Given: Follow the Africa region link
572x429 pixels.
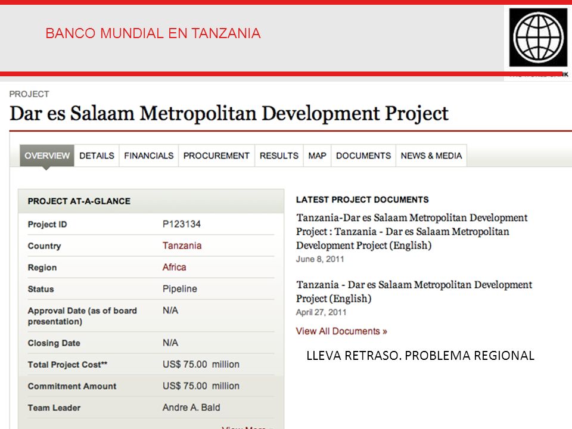Looking at the screenshot, I should (175, 267).
